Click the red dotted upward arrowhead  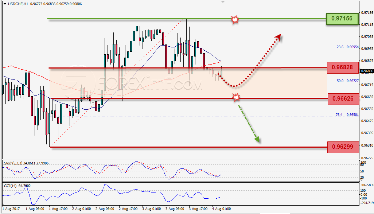tap(278, 38)
